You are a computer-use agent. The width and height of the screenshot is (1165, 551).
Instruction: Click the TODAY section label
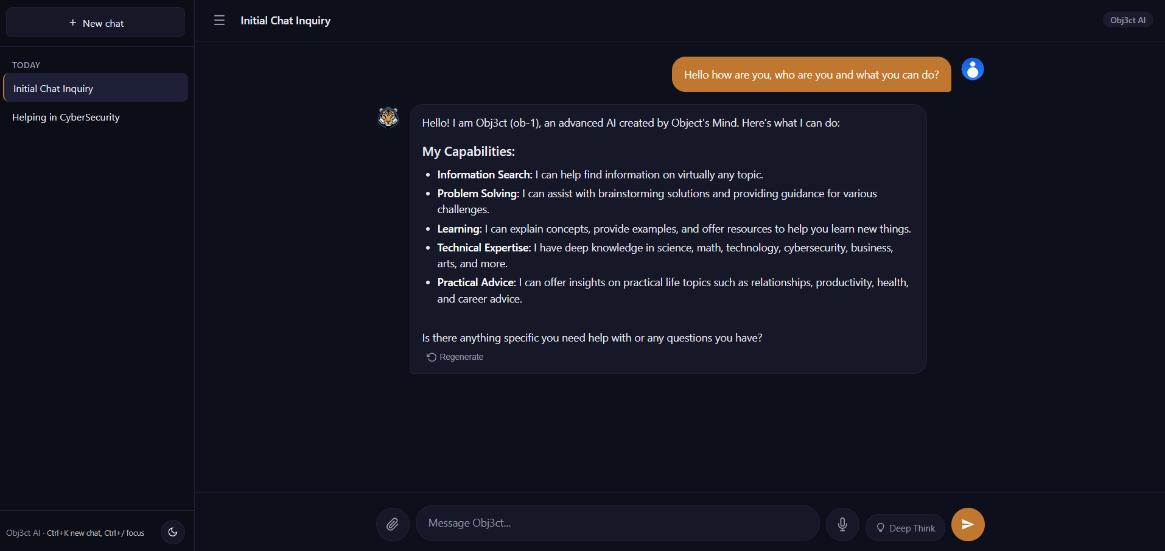click(x=26, y=65)
